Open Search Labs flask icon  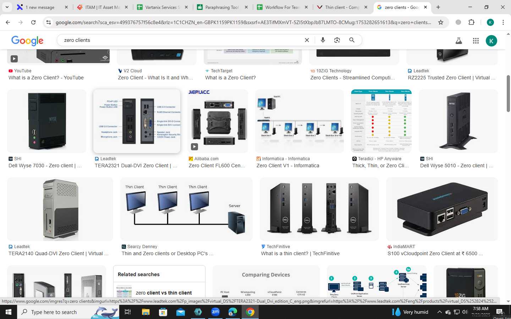(459, 41)
